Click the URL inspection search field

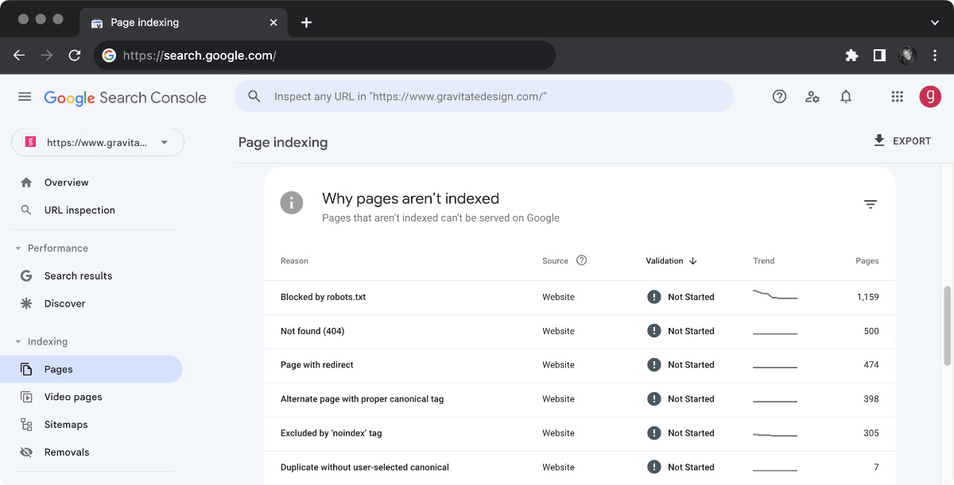pos(485,96)
